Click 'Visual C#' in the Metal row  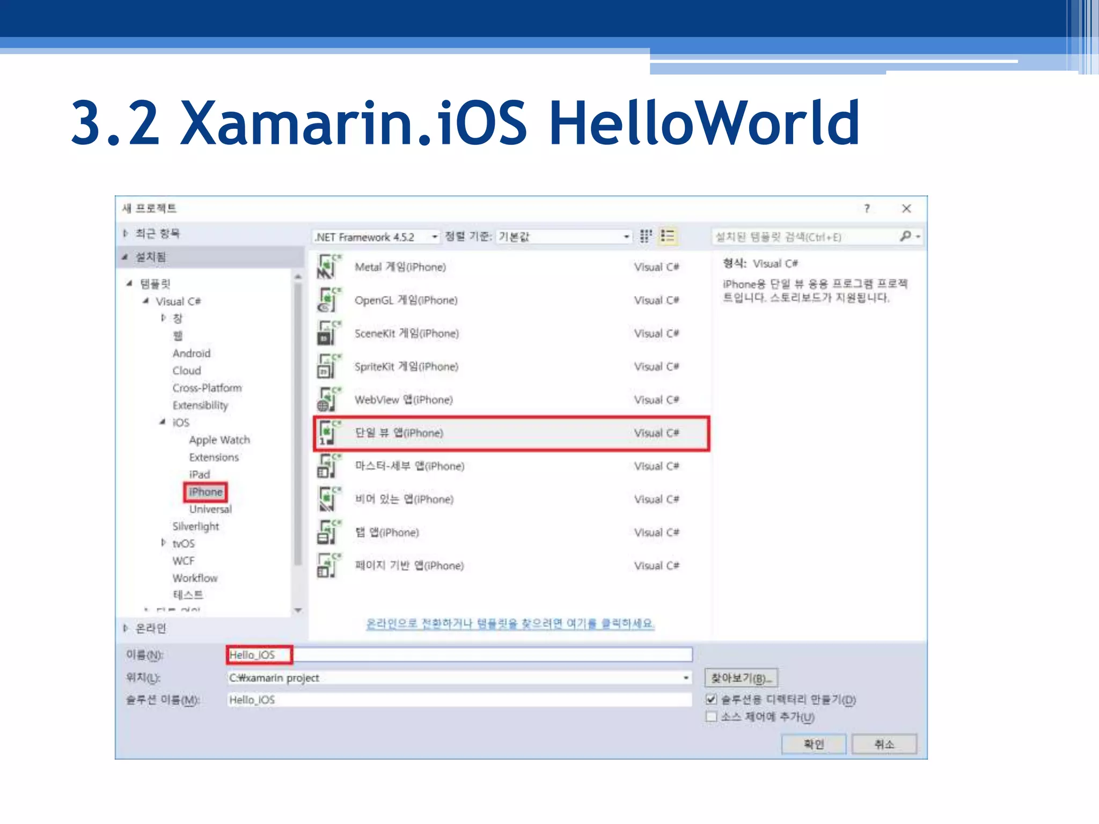coord(656,267)
